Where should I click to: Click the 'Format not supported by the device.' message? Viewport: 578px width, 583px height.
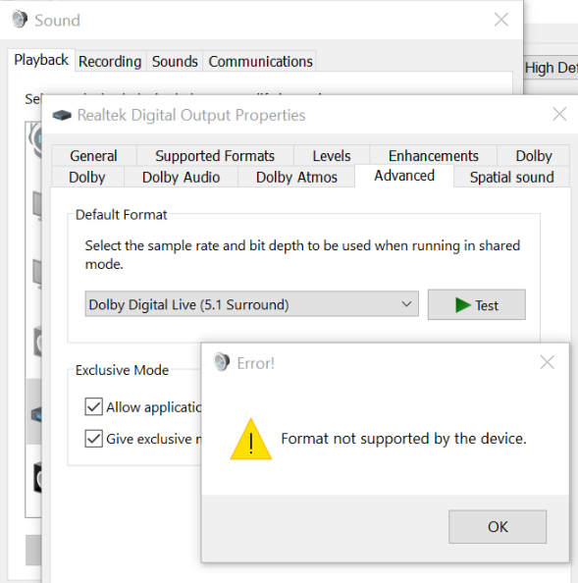pos(403,439)
